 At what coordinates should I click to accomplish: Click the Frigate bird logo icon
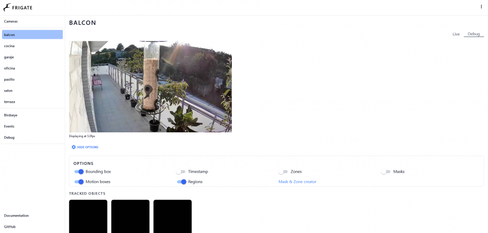pyautogui.click(x=7, y=7)
